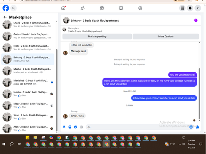Click Brittany's avatar beside the phone number

point(65,116)
